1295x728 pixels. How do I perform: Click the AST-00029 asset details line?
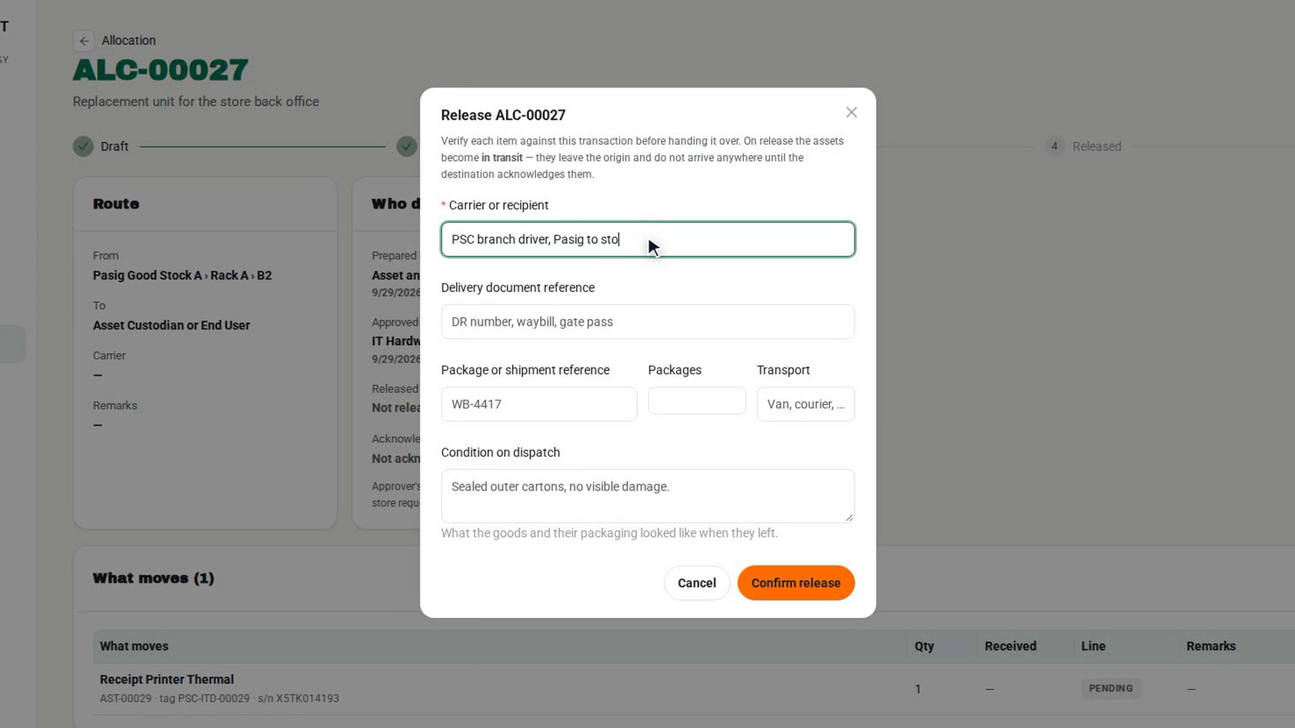(219, 698)
